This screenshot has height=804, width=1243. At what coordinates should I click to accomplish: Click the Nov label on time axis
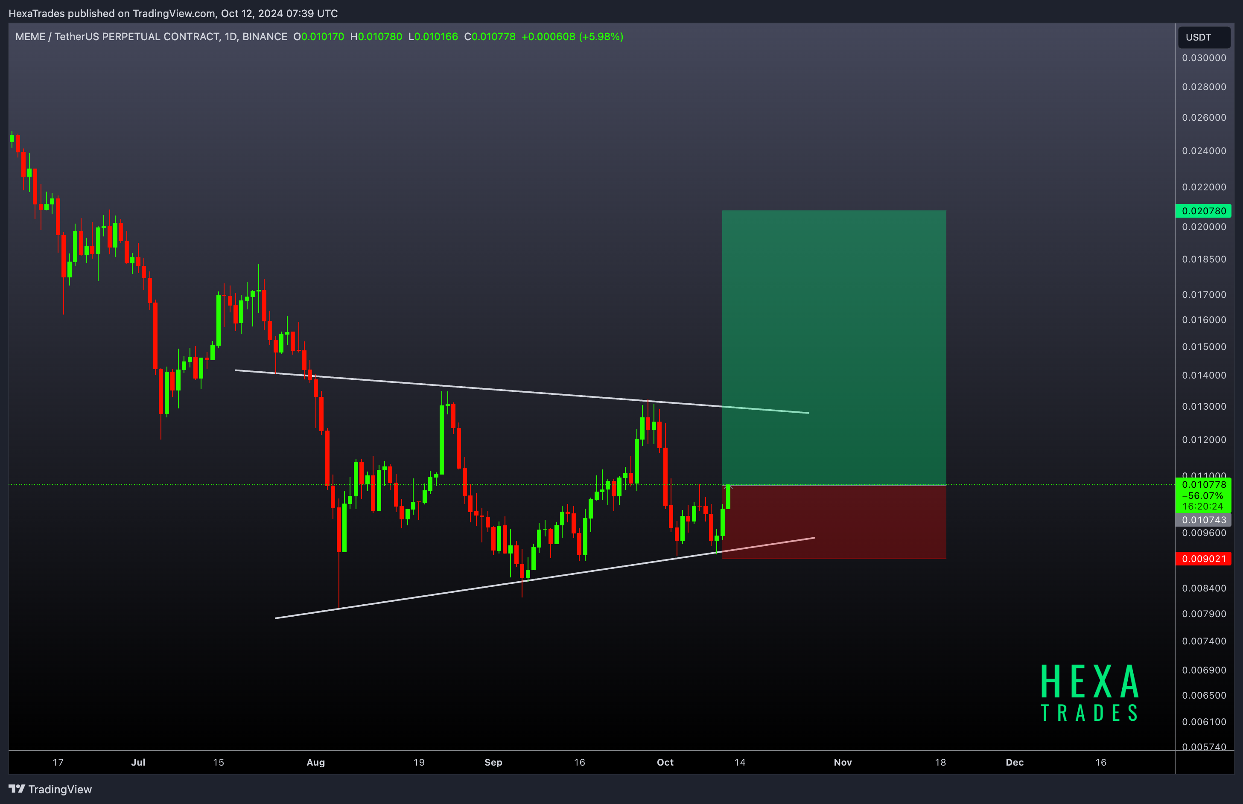pyautogui.click(x=843, y=762)
